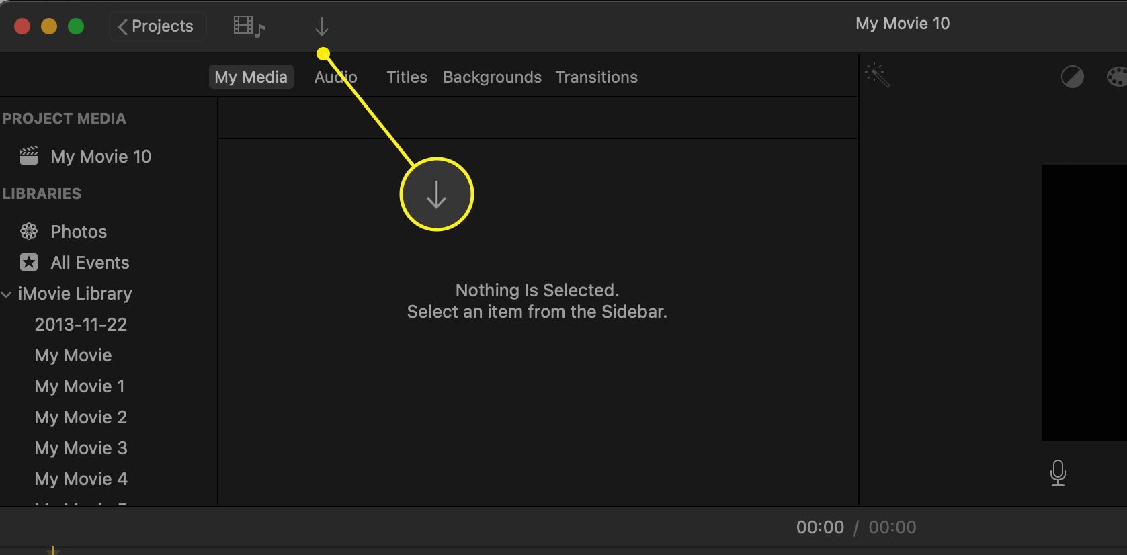The width and height of the screenshot is (1127, 555).
Task: Click the Import Media down-arrow in toolbar
Action: 322,27
